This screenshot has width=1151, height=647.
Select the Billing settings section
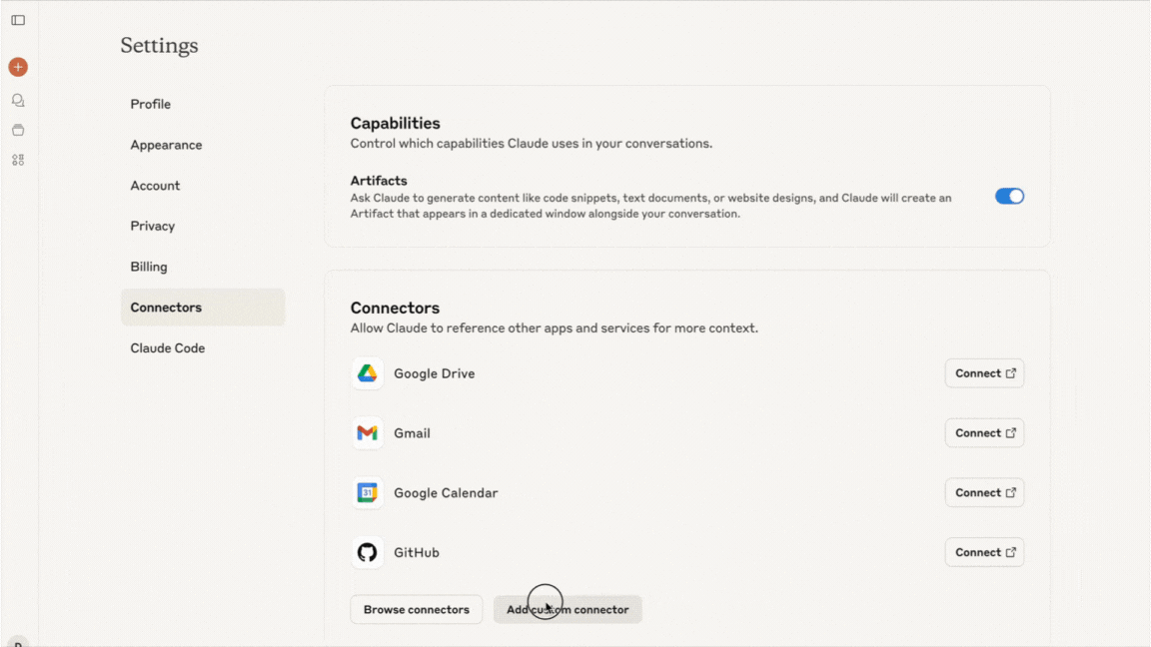[x=148, y=266]
